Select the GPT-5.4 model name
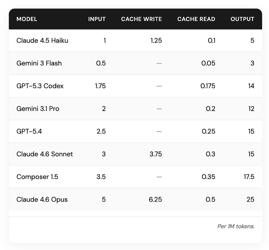This screenshot has height=250, width=269. click(x=29, y=131)
